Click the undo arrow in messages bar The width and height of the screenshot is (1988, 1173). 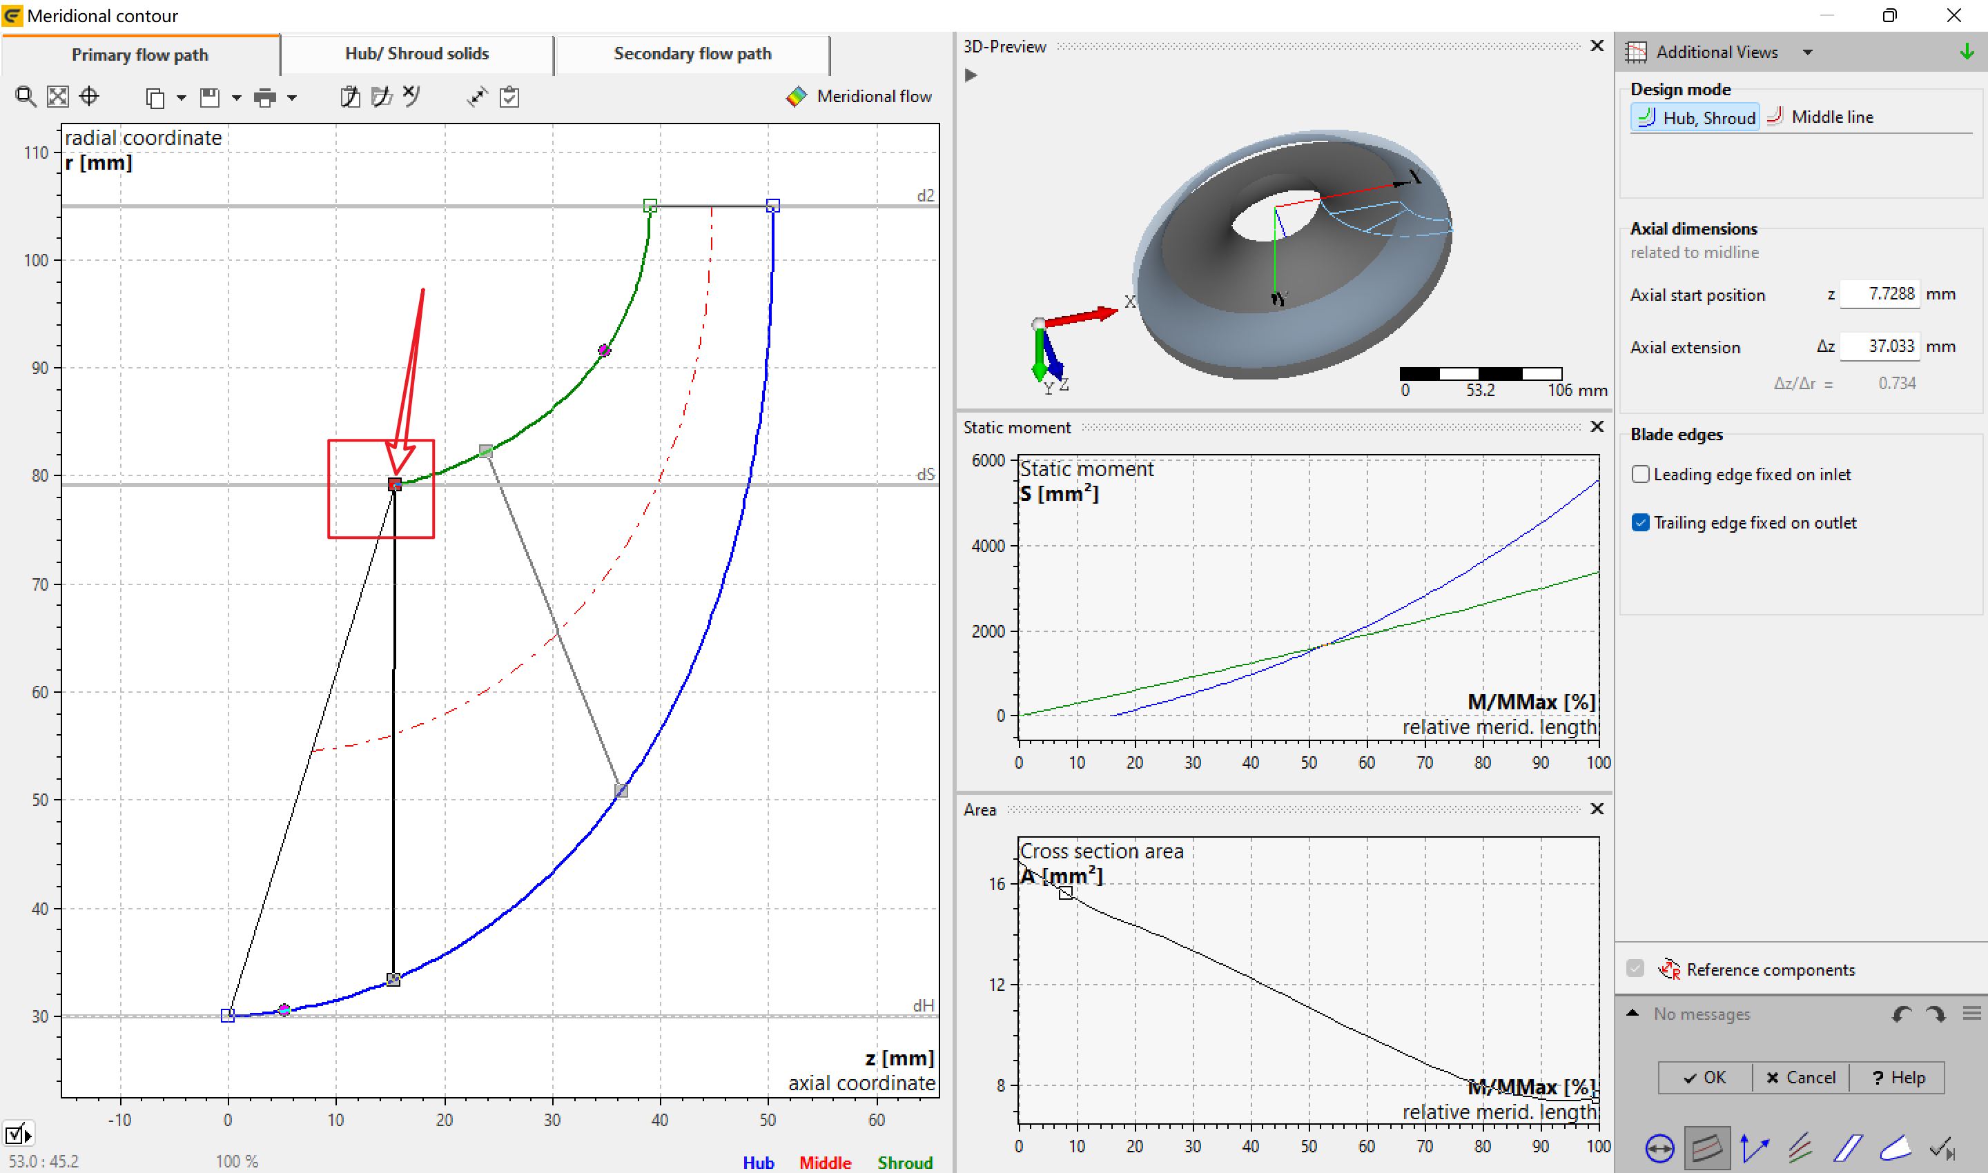(1902, 1014)
